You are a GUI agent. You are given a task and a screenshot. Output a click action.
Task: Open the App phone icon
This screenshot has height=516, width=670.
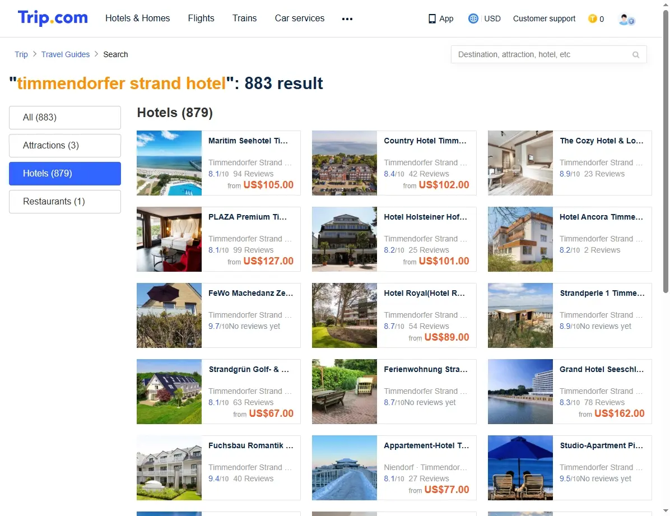tap(432, 19)
